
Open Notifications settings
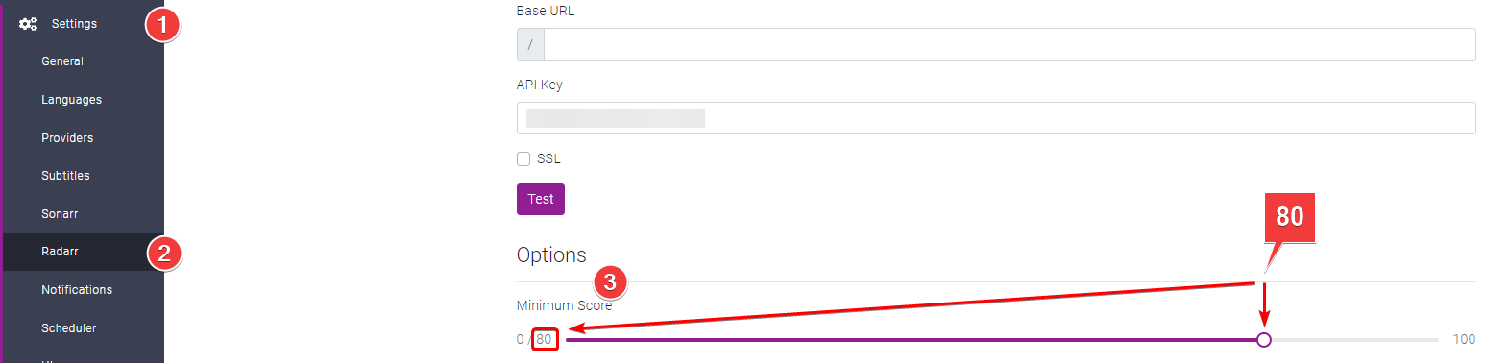(x=77, y=290)
